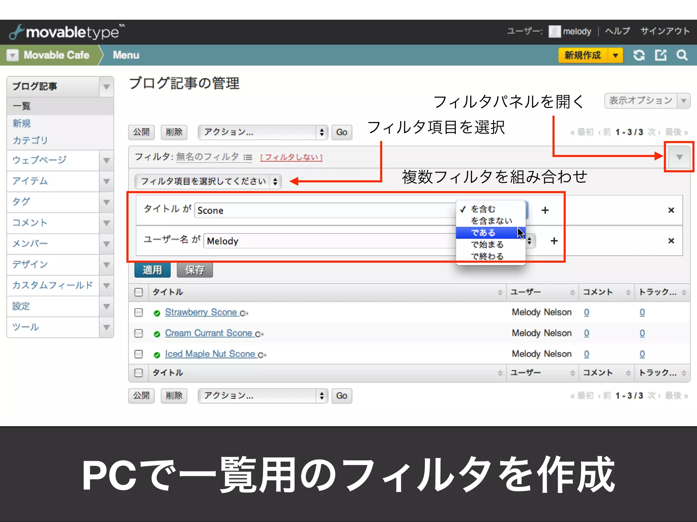This screenshot has height=522, width=697.
Task: Select である in the condition menu
Action: 490,233
